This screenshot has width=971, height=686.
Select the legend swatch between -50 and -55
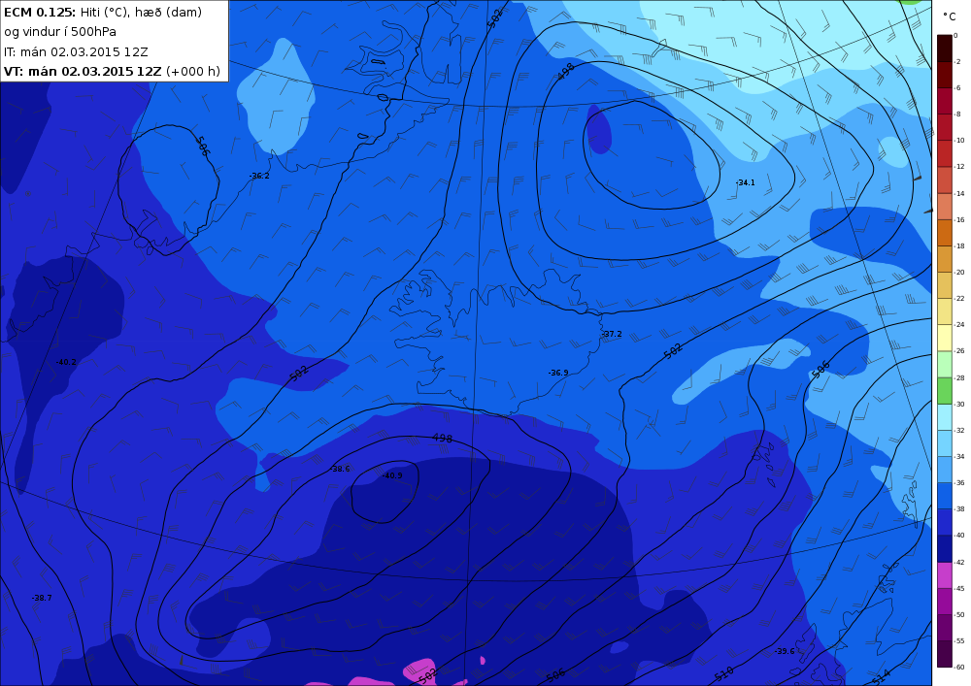point(945,628)
